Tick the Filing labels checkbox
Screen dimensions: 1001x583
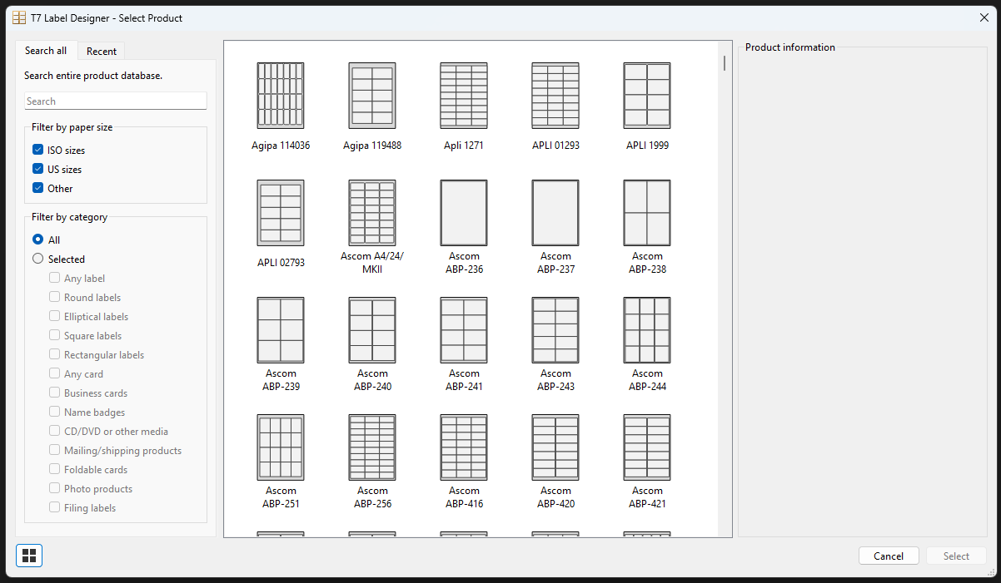coord(54,508)
